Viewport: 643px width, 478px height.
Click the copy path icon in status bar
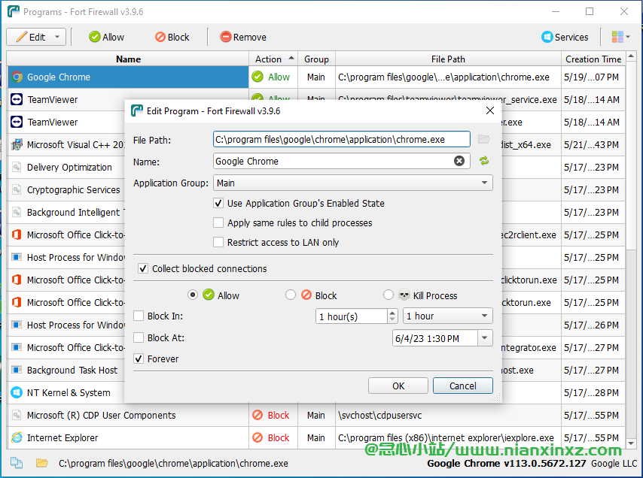click(x=17, y=463)
